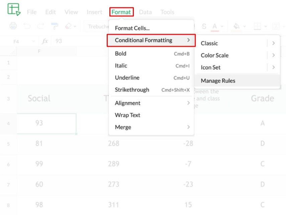Click the Undo arrow icon
Viewport: 286px width, 215px height.
pyautogui.click(x=27, y=26)
